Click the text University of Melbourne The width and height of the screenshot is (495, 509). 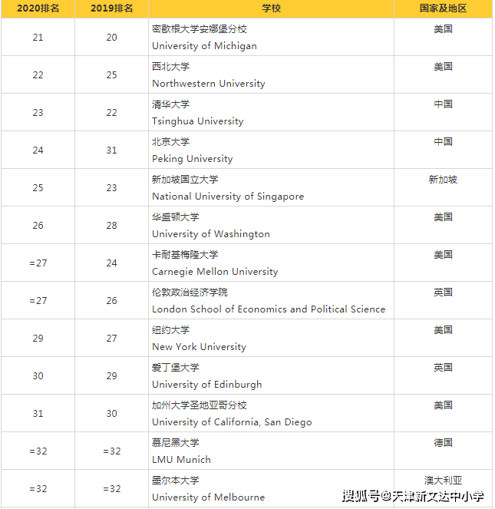(x=209, y=497)
